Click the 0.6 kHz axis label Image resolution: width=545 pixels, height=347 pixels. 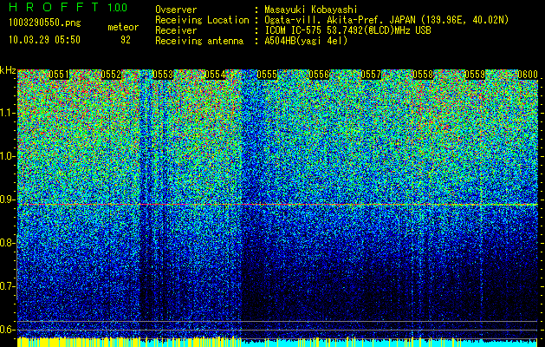[8, 330]
